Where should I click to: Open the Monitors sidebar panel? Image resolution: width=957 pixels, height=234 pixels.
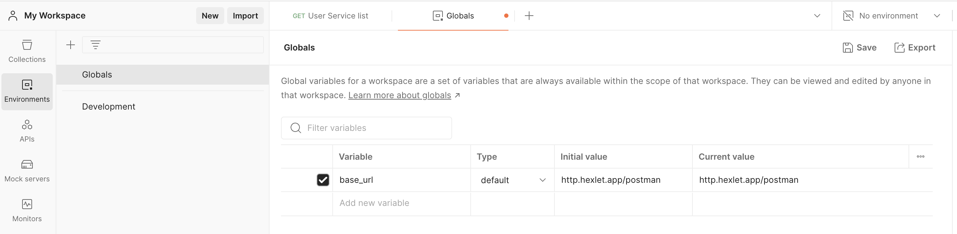[x=27, y=210]
